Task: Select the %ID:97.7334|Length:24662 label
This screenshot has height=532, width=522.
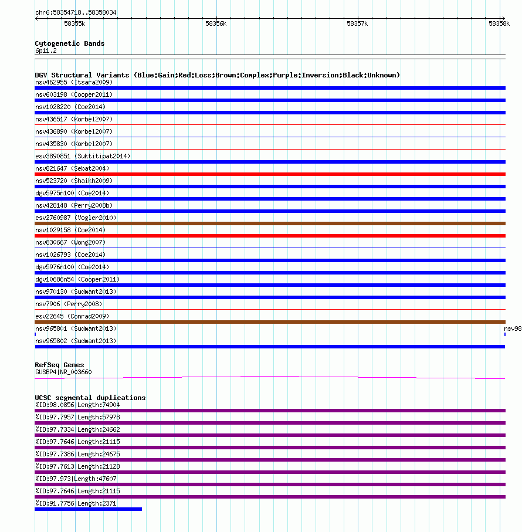Action: pos(77,429)
